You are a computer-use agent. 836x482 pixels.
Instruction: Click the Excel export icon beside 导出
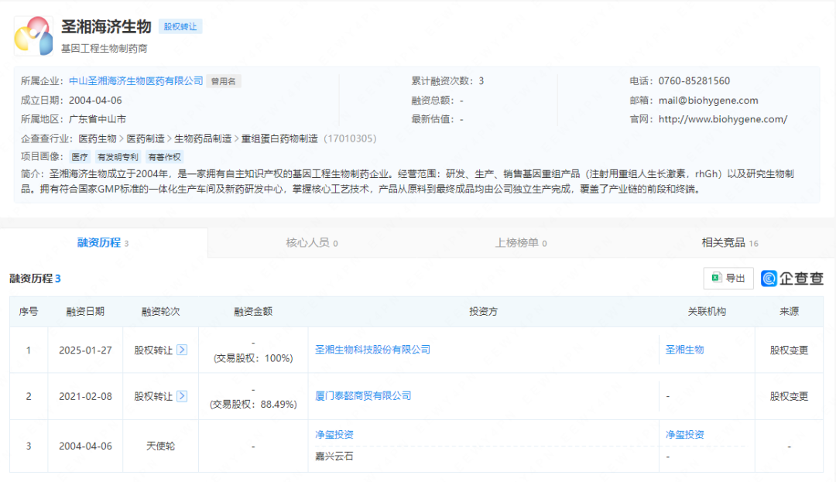716,278
